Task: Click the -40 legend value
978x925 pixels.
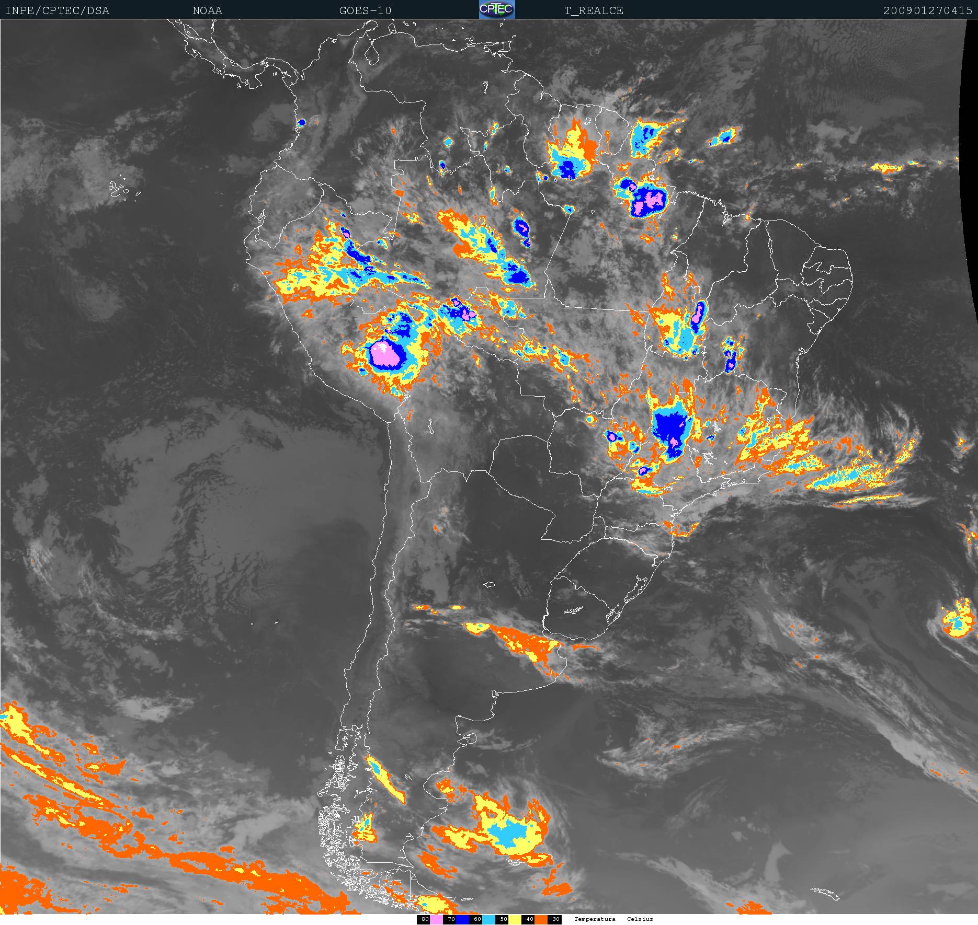Action: pos(528,919)
